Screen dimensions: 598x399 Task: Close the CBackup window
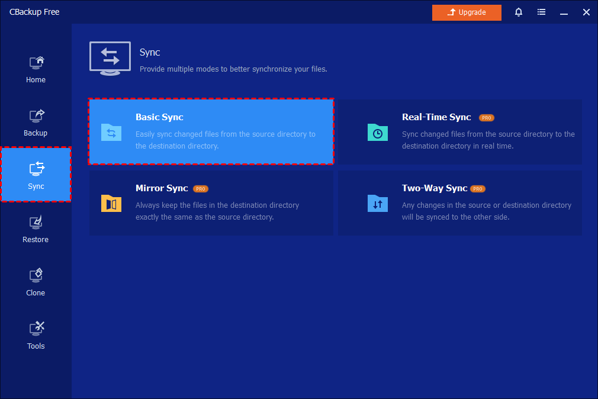[x=586, y=12]
